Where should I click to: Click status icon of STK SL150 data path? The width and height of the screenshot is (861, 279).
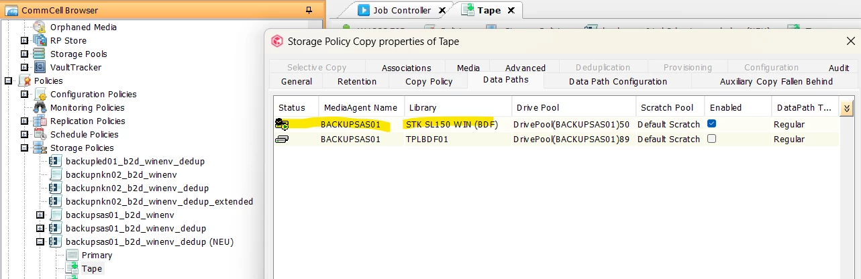[282, 124]
